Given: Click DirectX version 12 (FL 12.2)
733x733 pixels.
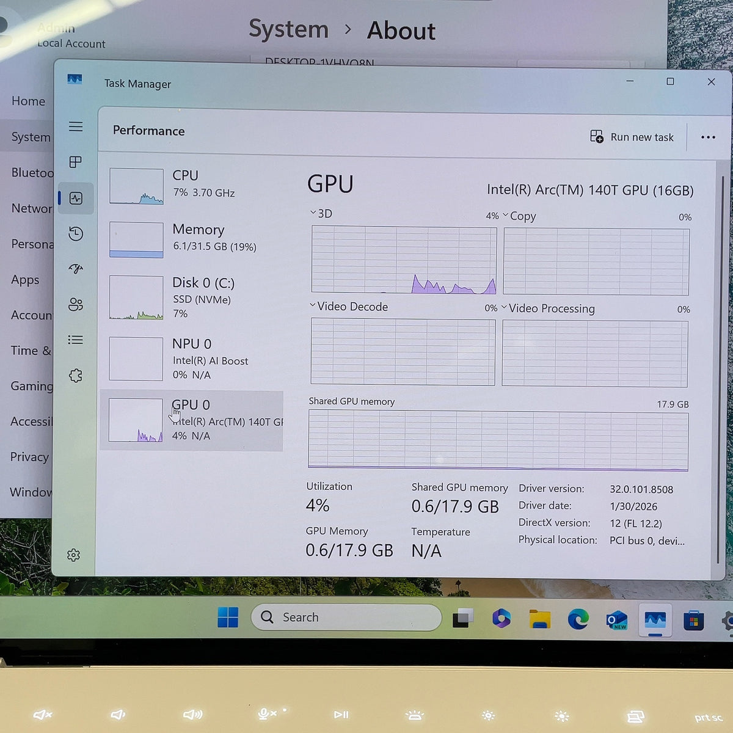Looking at the screenshot, I should tap(636, 523).
